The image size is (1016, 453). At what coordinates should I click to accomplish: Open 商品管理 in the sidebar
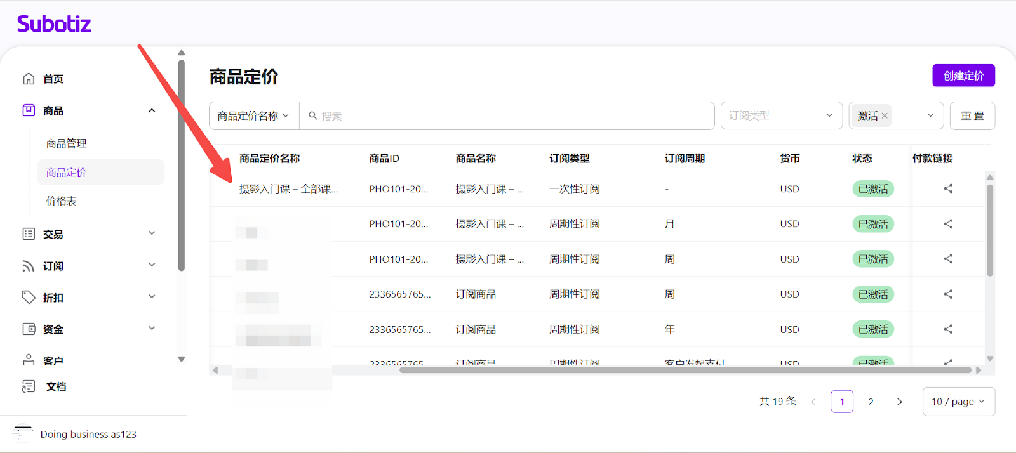coord(67,143)
